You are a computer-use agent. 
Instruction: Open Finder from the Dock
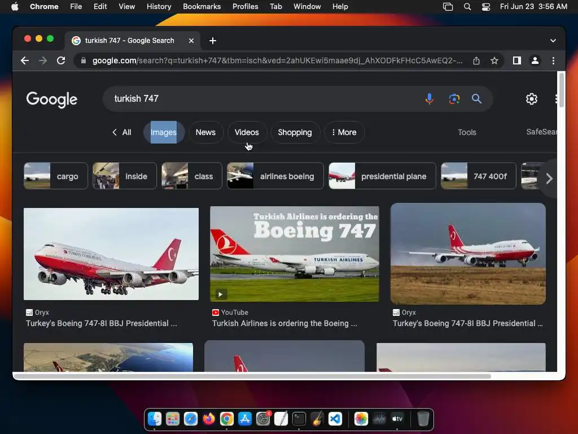(x=155, y=419)
